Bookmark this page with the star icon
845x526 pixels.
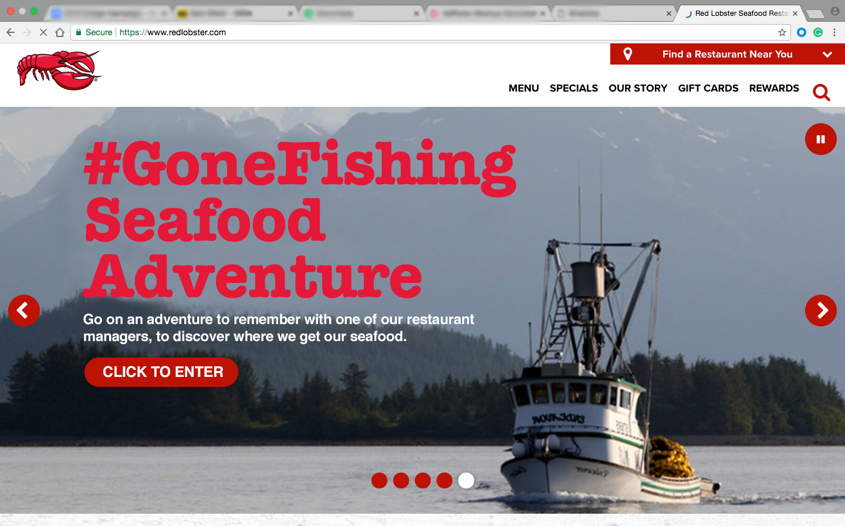coord(782,32)
